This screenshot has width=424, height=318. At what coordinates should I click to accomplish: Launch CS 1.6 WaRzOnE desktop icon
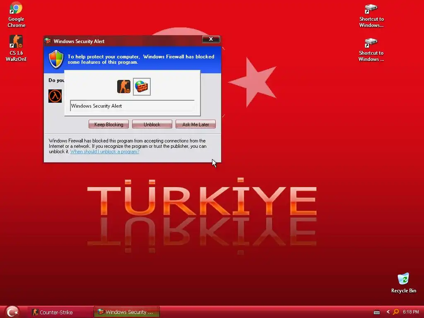click(x=16, y=48)
